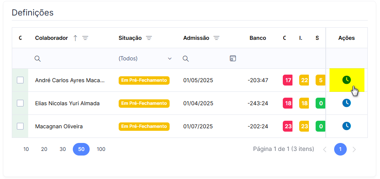Viewport: 380px width, 179px height.
Task: Click the calendar icon in Admissão search
Action: click(233, 58)
